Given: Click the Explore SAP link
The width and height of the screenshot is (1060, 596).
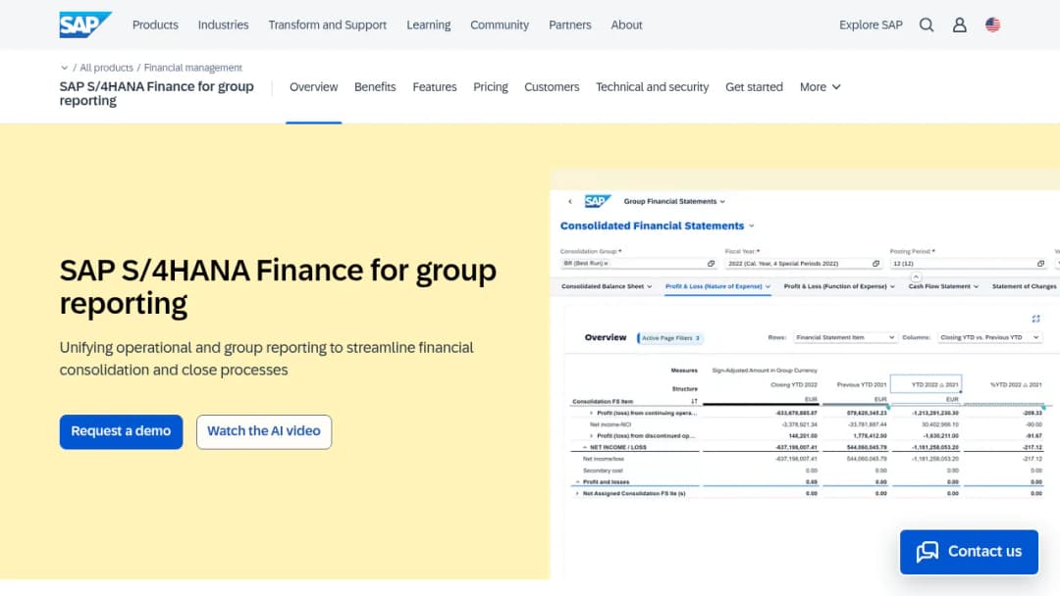Looking at the screenshot, I should 871,25.
